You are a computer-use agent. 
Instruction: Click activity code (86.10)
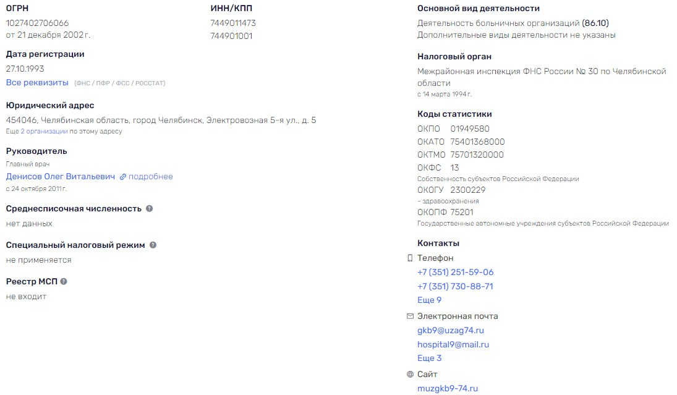(595, 23)
